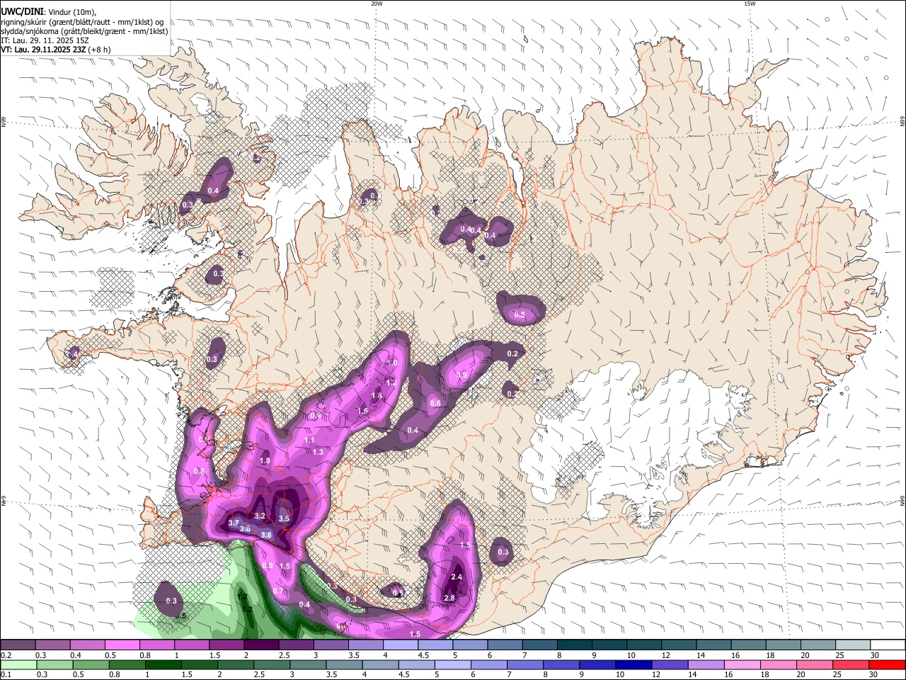The image size is (906, 680).
Task: Pick top legend swatch between 0.2 and 0.3
Action: pos(18,645)
